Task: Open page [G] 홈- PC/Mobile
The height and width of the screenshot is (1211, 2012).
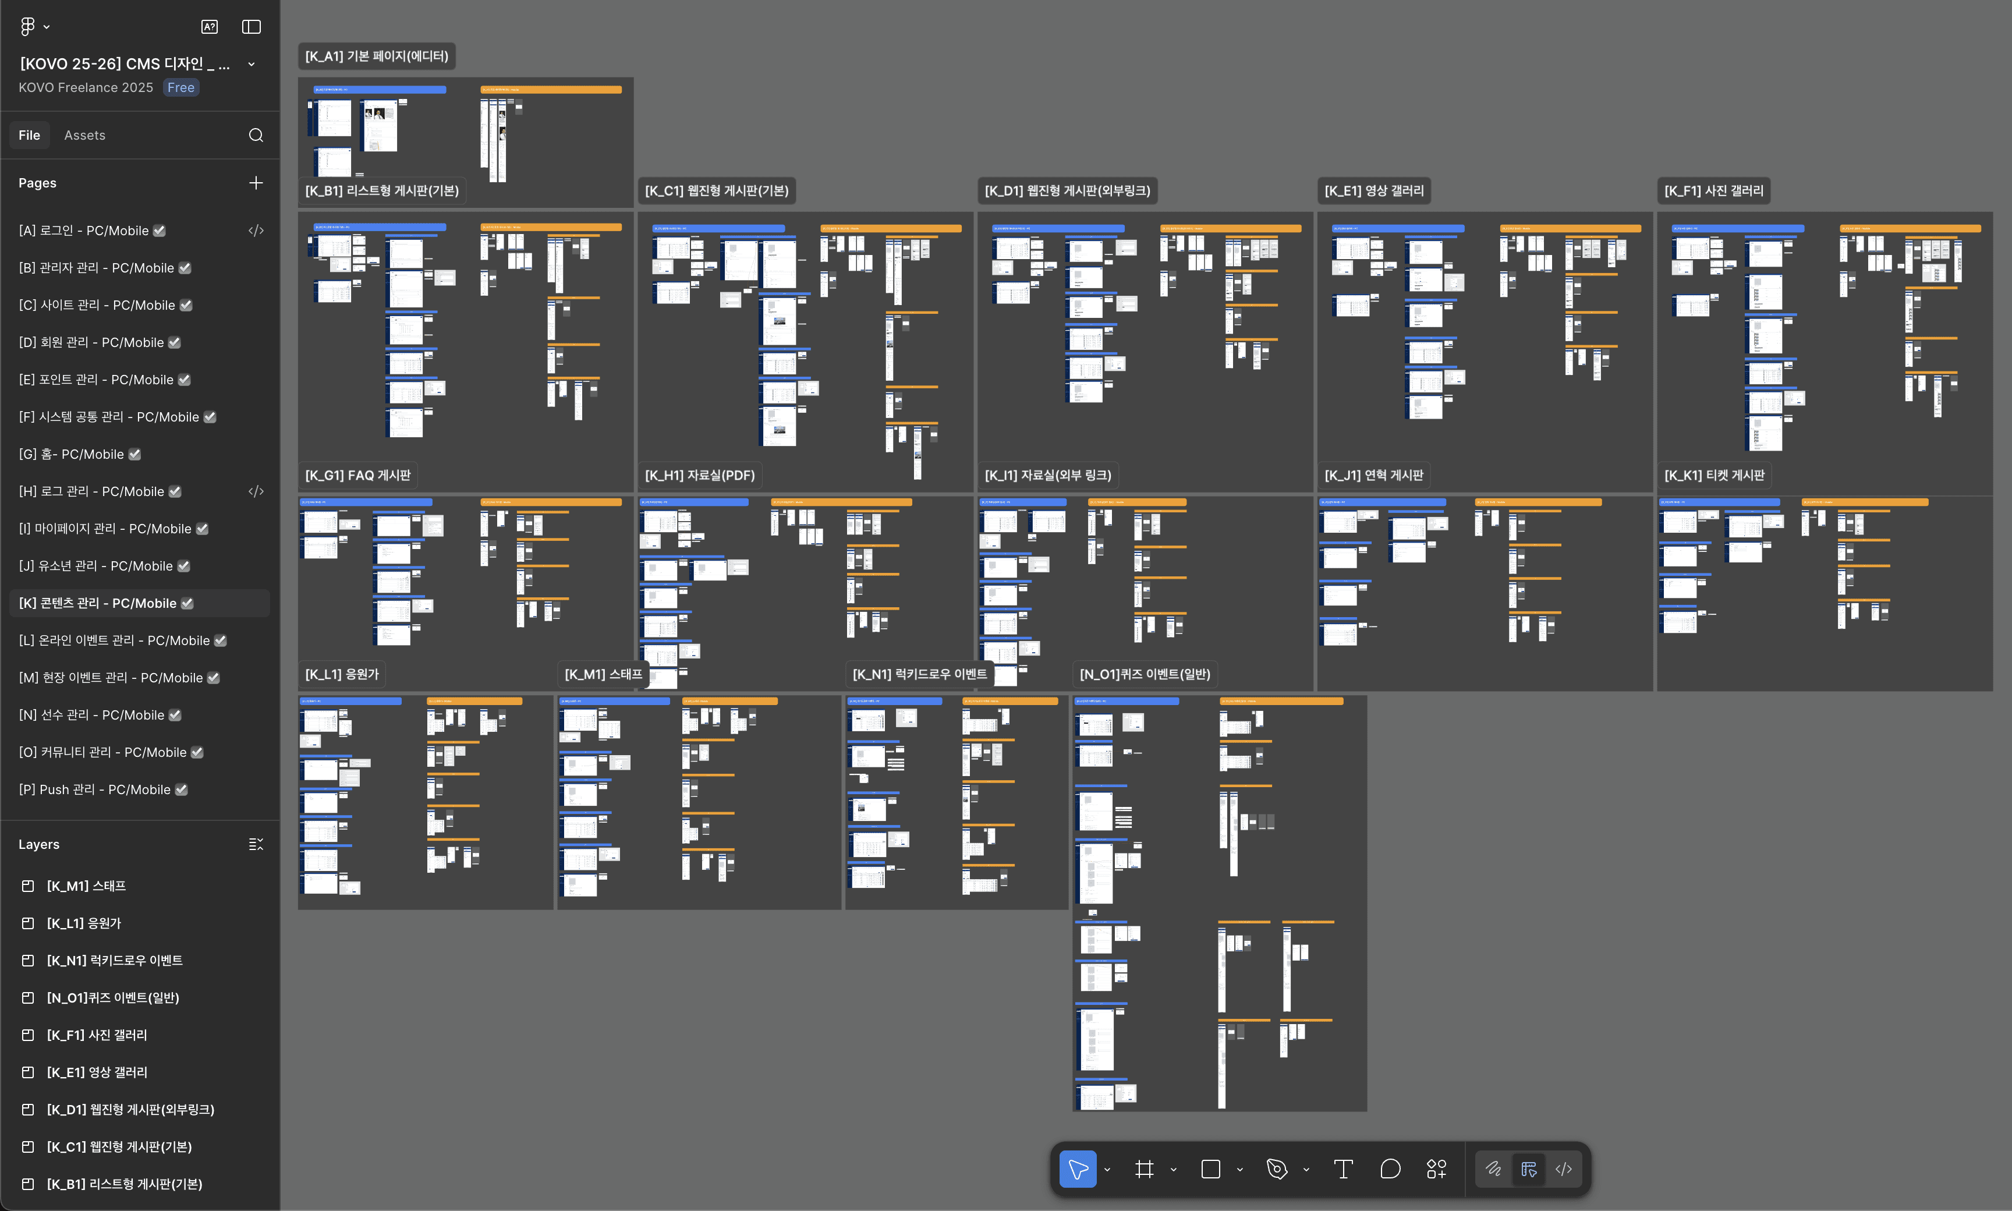Action: click(71, 455)
